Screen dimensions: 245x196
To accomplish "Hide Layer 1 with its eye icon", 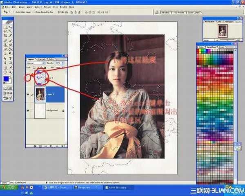I will 28,94.
